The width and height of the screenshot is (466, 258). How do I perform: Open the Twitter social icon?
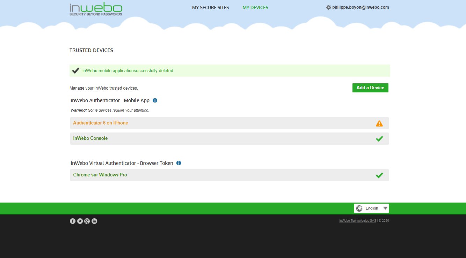tap(80, 221)
